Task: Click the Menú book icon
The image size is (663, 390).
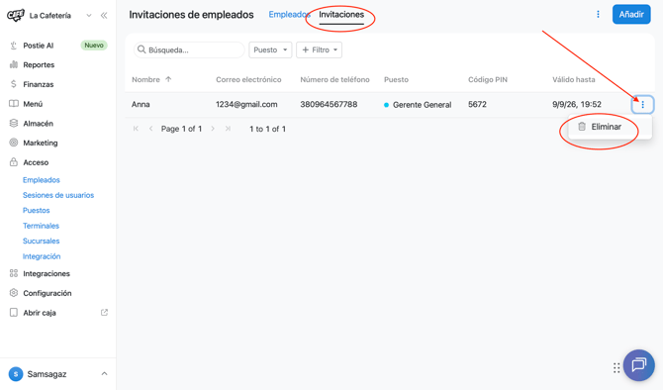Action: click(x=14, y=104)
